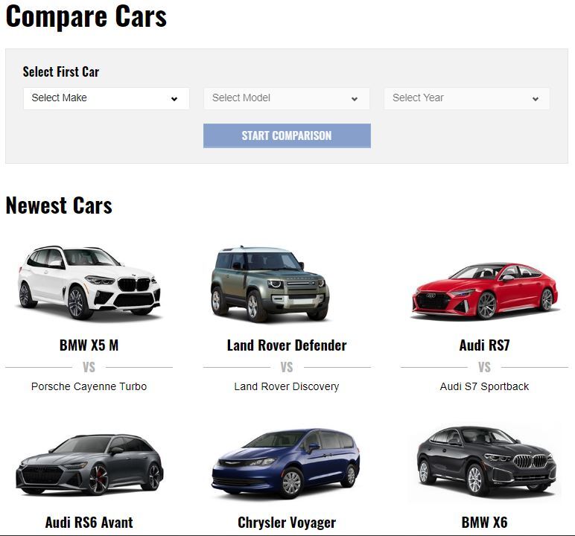575x536 pixels.
Task: Open the BMW X5 M title link
Action: 89,345
